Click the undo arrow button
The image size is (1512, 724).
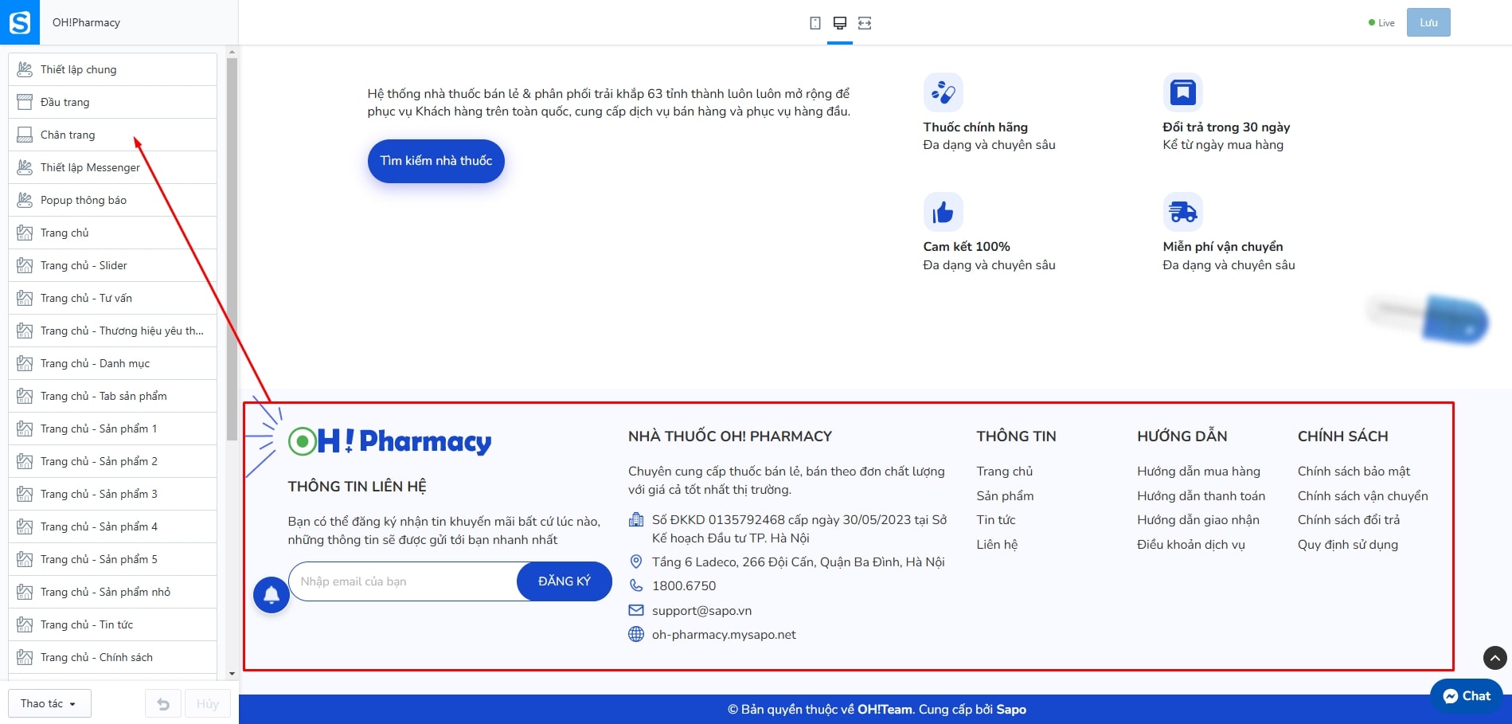(x=163, y=704)
